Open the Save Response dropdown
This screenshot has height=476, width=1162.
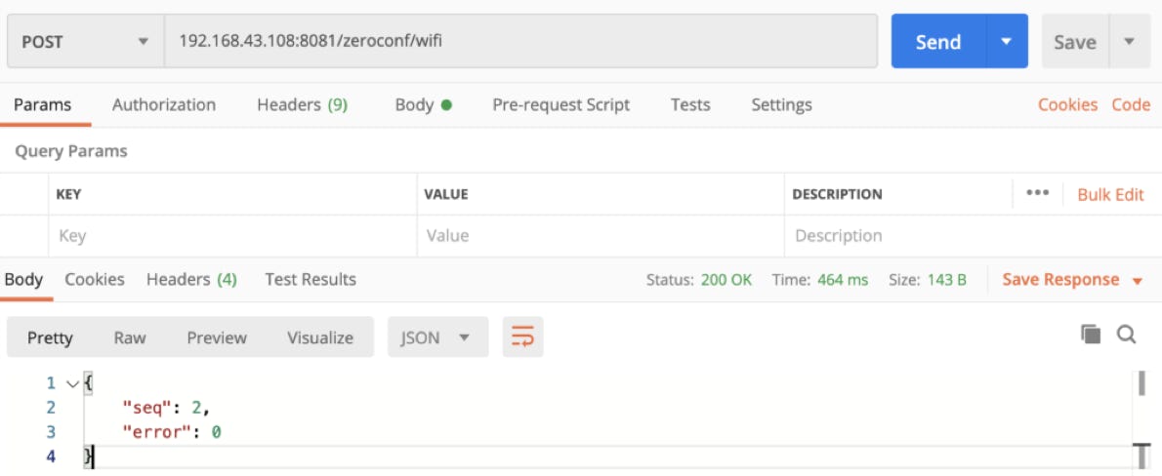pyautogui.click(x=1071, y=280)
